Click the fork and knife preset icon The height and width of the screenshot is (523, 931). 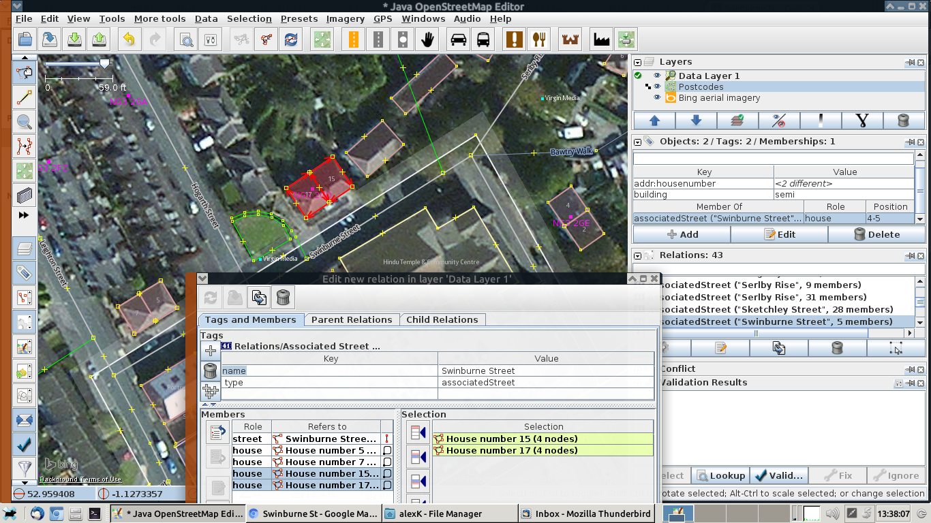pos(538,39)
